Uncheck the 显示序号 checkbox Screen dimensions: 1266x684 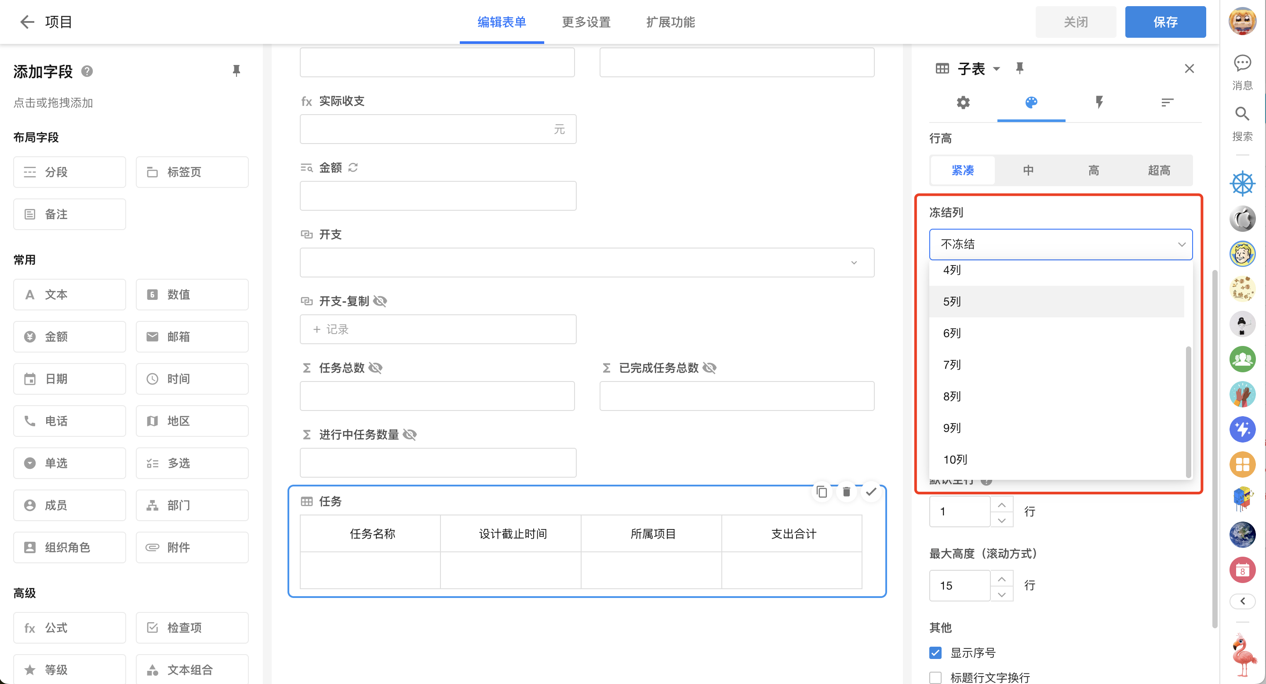click(935, 652)
